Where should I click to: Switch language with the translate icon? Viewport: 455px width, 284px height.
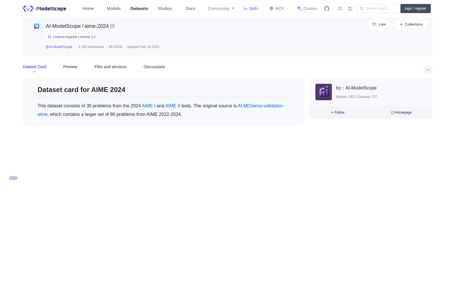tap(350, 9)
